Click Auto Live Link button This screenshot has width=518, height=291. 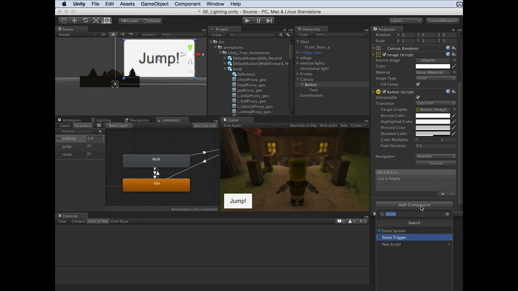point(205,126)
